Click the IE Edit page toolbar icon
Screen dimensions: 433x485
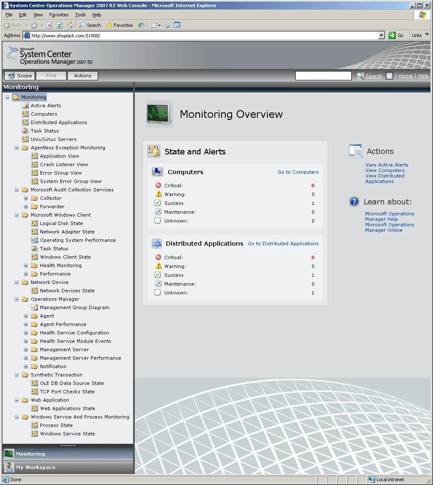tap(177, 25)
